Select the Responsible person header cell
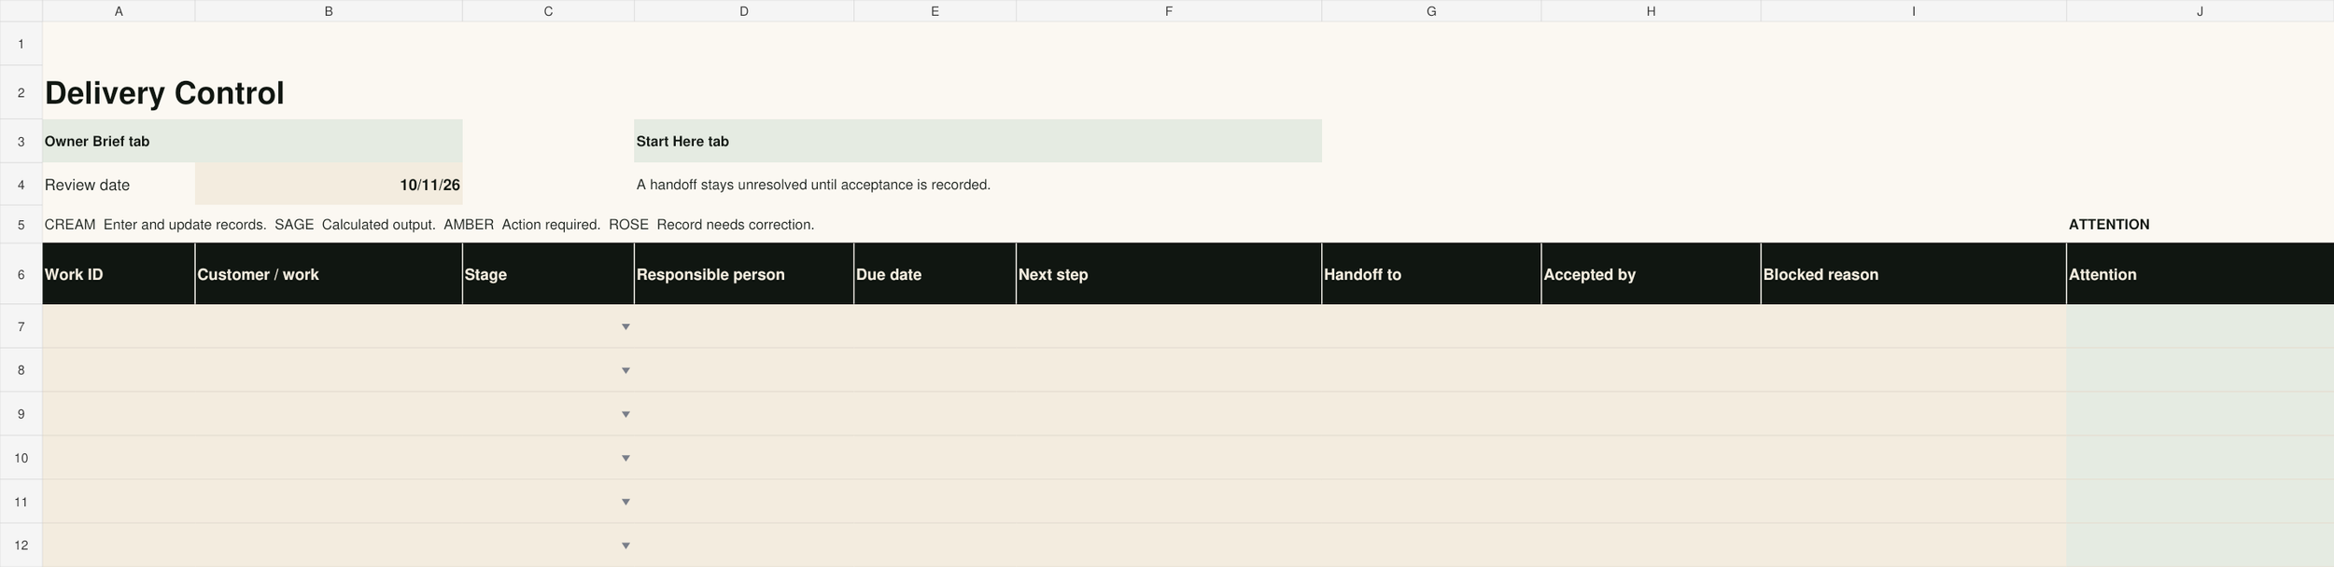Image resolution: width=2334 pixels, height=567 pixels. tap(744, 274)
